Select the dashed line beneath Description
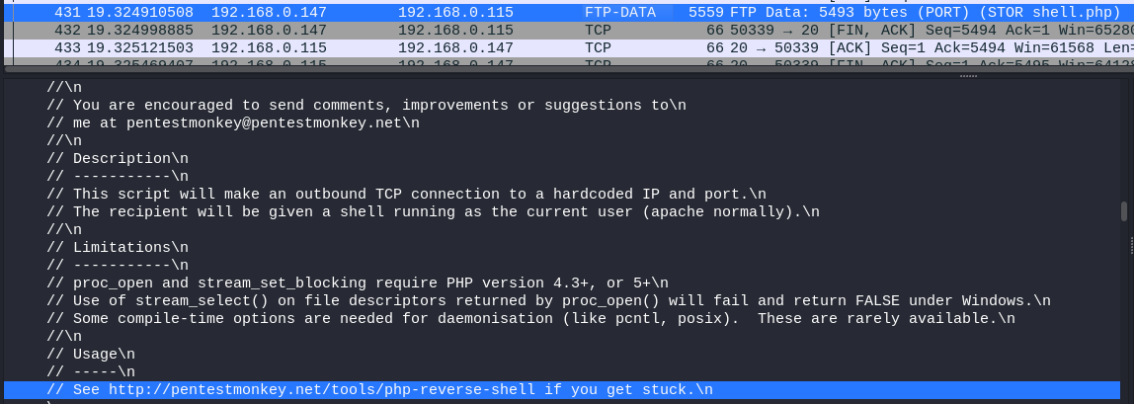 click(118, 176)
